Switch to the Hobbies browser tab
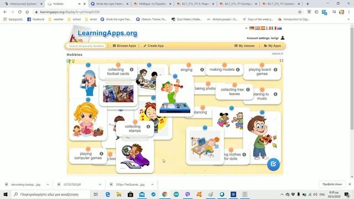Screen dimensions: 354x199 (x=66, y=4)
